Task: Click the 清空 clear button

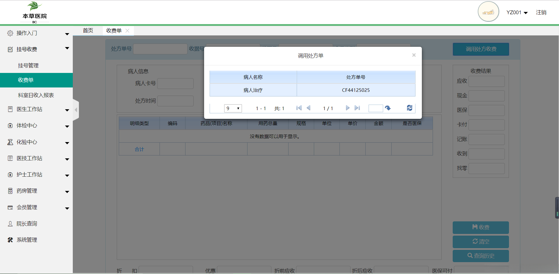Action: (481, 242)
